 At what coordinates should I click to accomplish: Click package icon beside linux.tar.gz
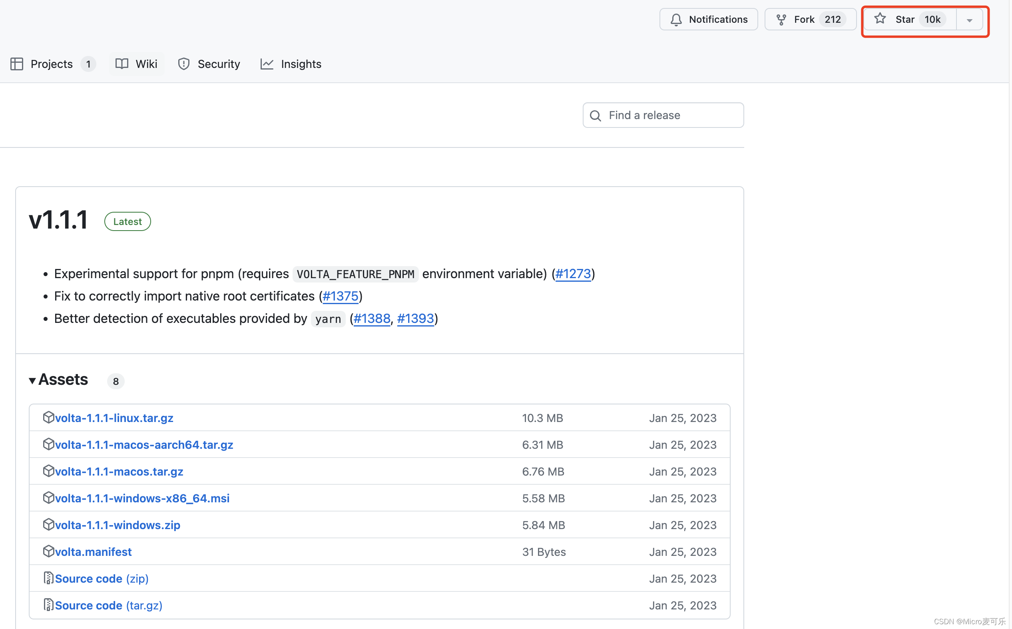pyautogui.click(x=49, y=417)
